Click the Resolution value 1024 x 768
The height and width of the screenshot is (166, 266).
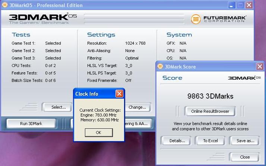point(135,43)
